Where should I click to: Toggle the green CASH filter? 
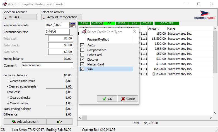(x=84, y=23)
